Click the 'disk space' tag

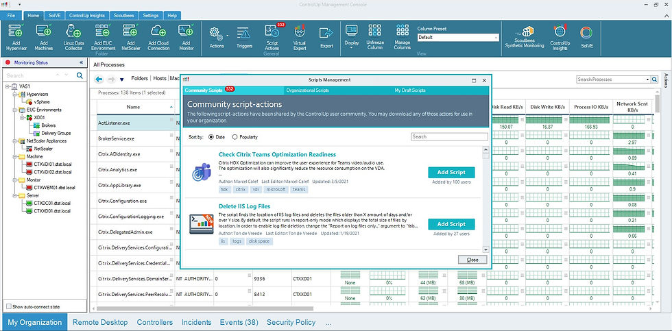[x=259, y=241]
